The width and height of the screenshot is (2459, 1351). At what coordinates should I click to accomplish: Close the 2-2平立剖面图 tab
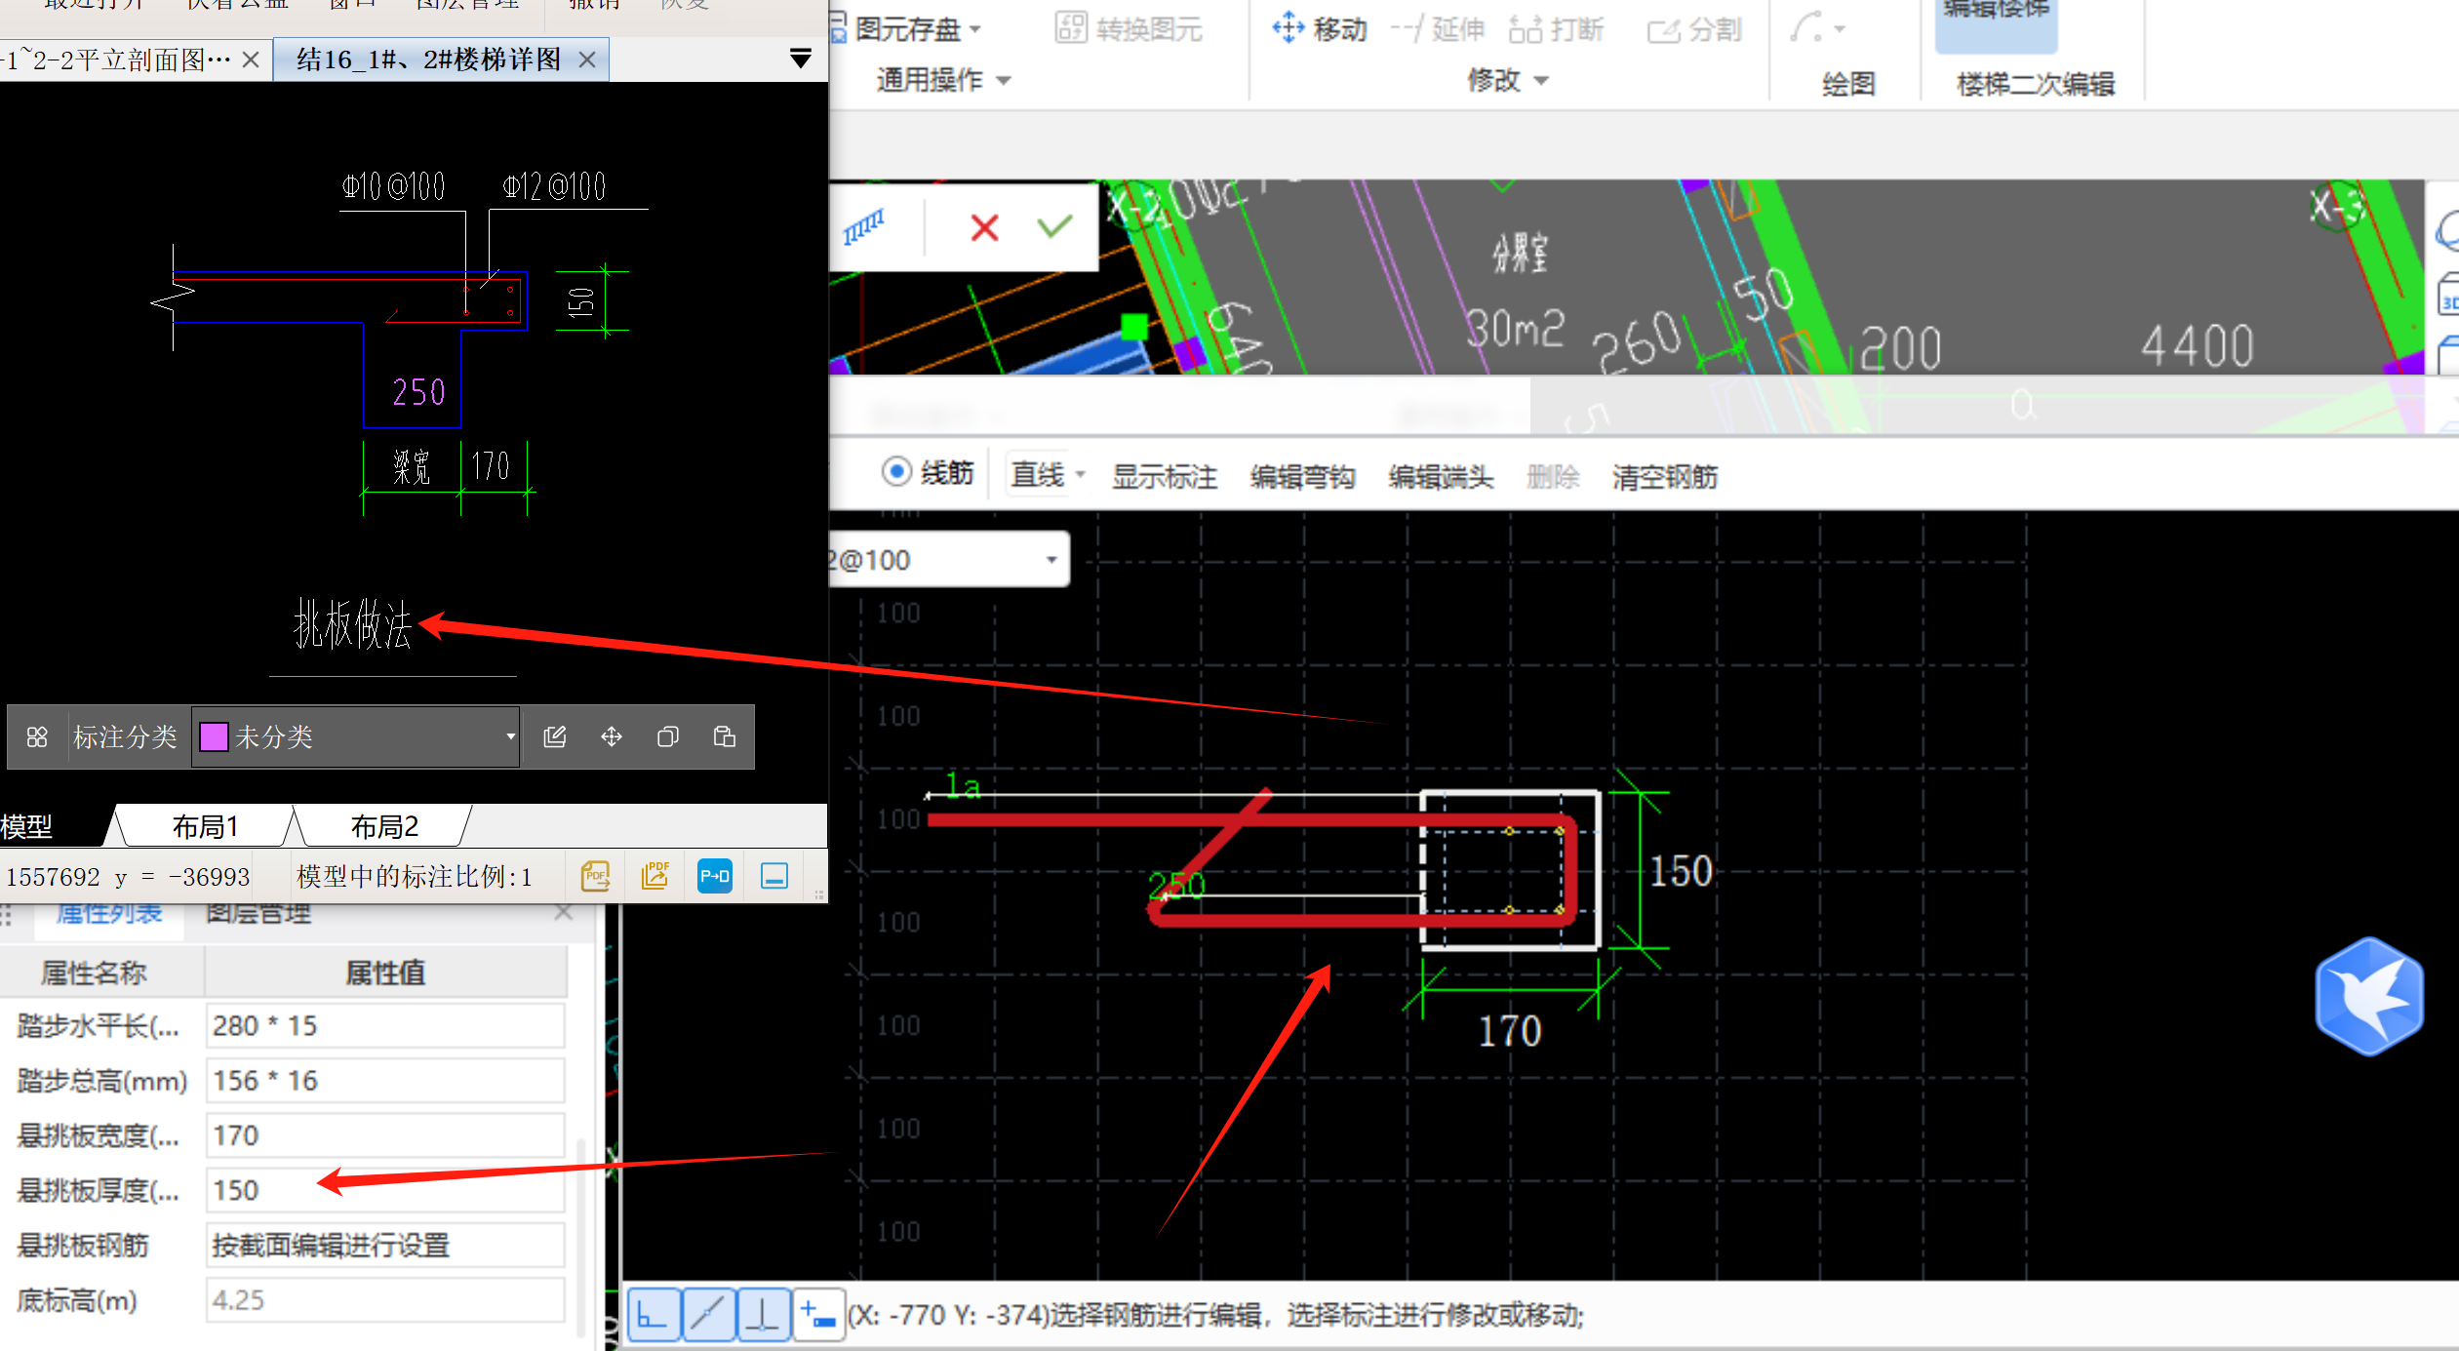(x=251, y=60)
